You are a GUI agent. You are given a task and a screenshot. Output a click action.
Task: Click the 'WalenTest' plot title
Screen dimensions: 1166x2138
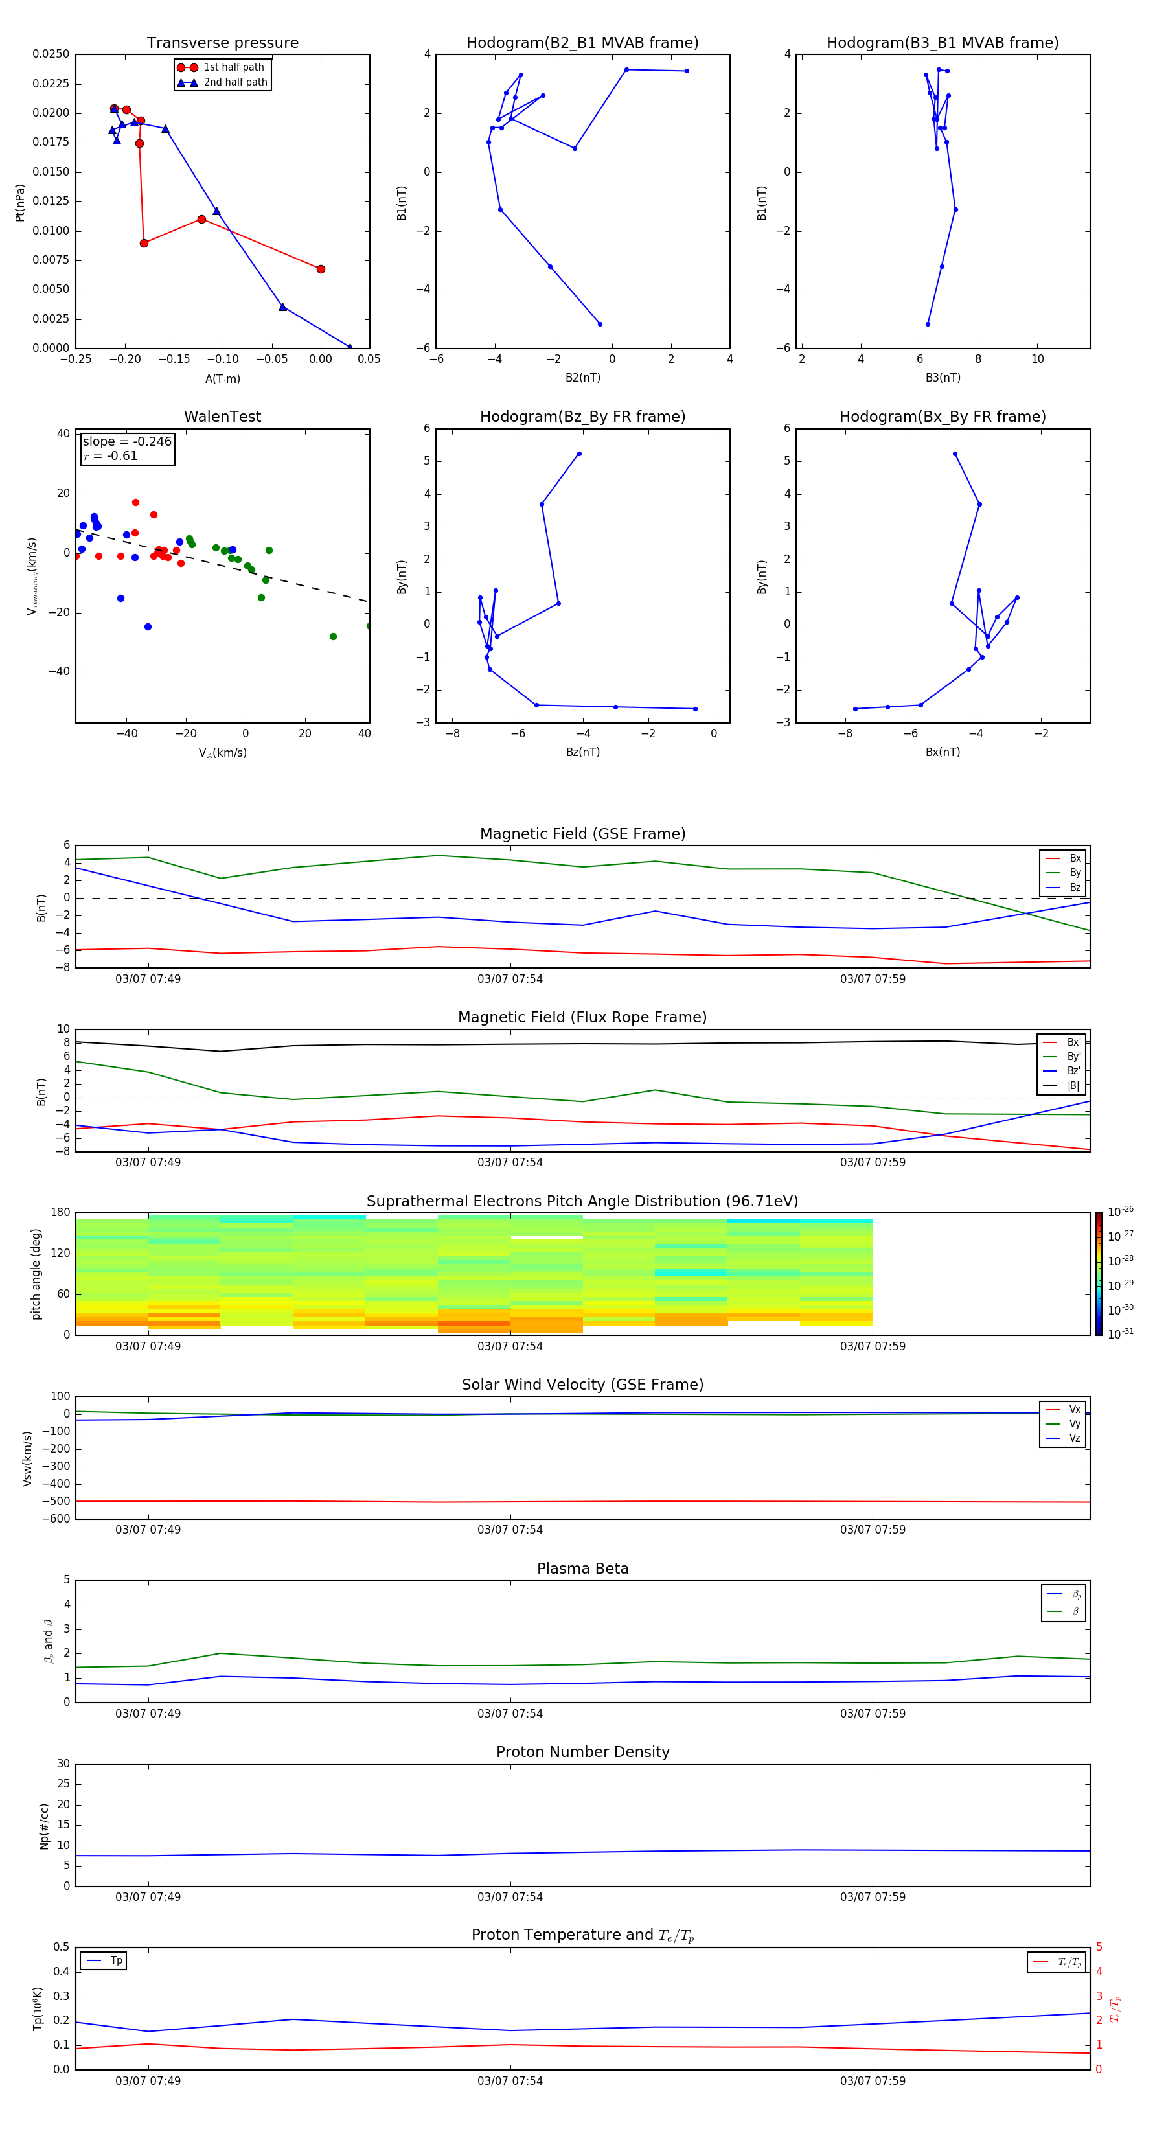(x=222, y=417)
